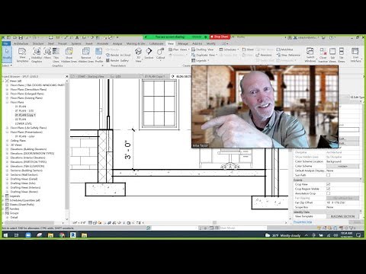
Task: Activate Remove Hidden Lines tool
Action: tap(85, 55)
